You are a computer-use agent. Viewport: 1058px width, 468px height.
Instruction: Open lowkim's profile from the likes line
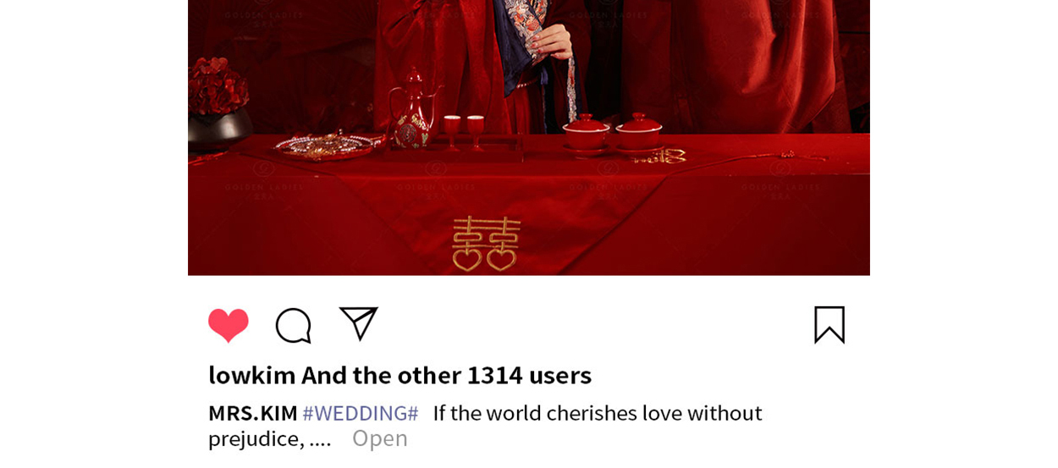click(252, 374)
